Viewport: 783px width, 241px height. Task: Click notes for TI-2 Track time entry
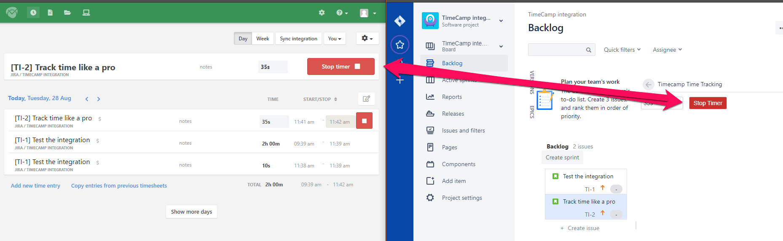(185, 121)
